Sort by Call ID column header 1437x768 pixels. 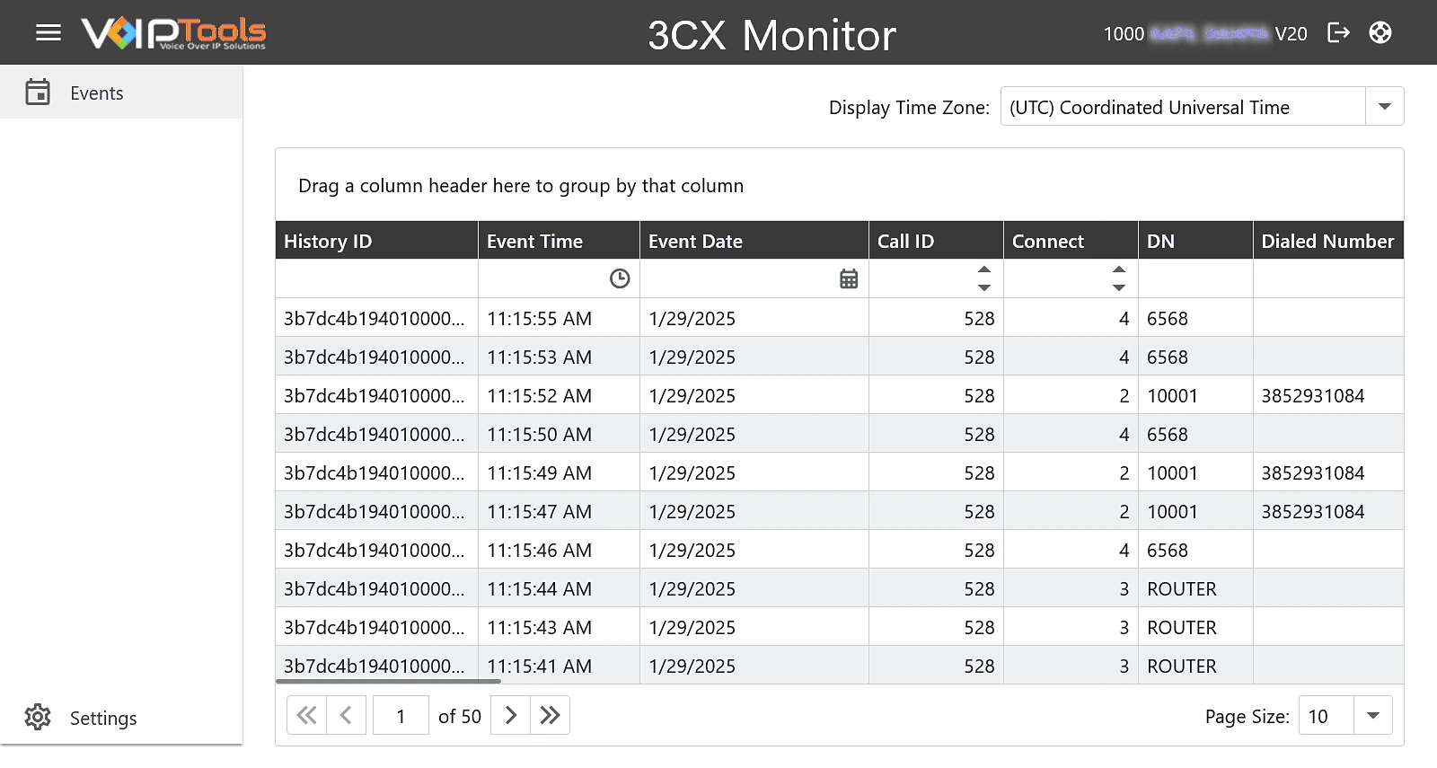coord(936,241)
